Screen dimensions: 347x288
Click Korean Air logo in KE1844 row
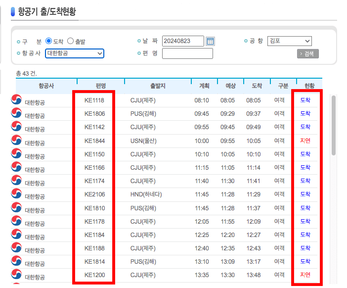16,140
